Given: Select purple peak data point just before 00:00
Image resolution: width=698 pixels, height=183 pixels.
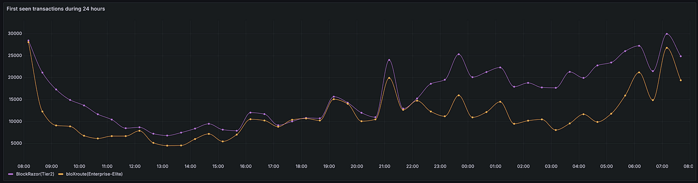Looking at the screenshot, I should 459,54.
